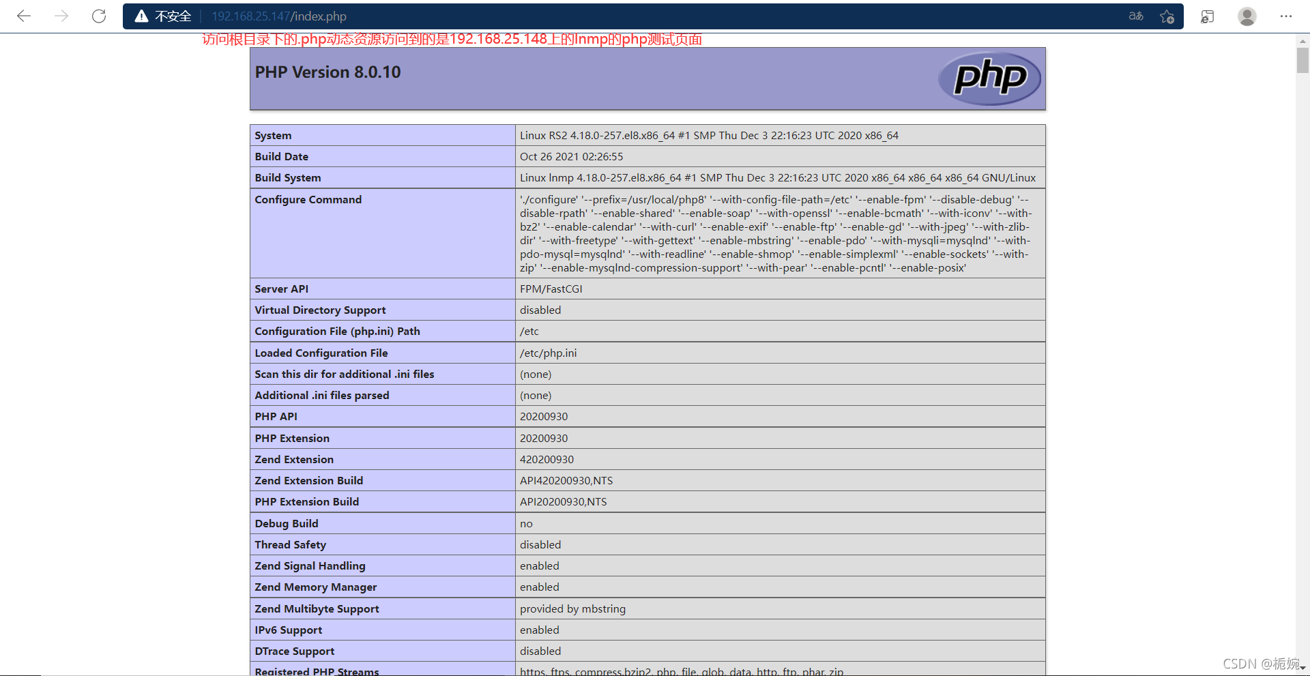Image resolution: width=1310 pixels, height=676 pixels.
Task: Click the PHP logo image
Action: 989,78
